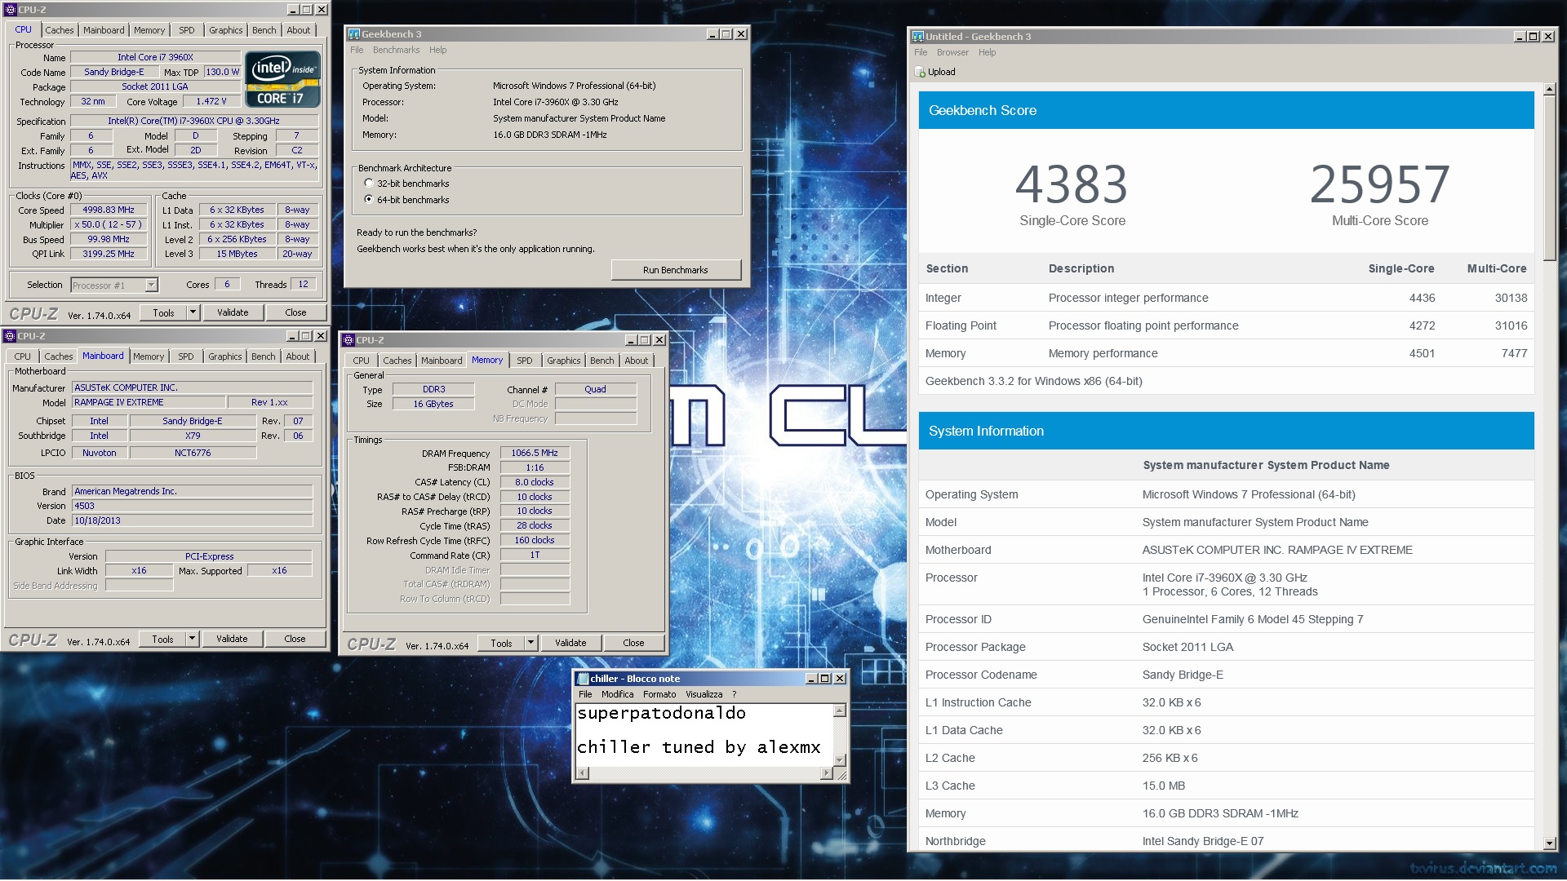Open Formato menu in chiller notepad
1567x881 pixels.
pyautogui.click(x=659, y=695)
